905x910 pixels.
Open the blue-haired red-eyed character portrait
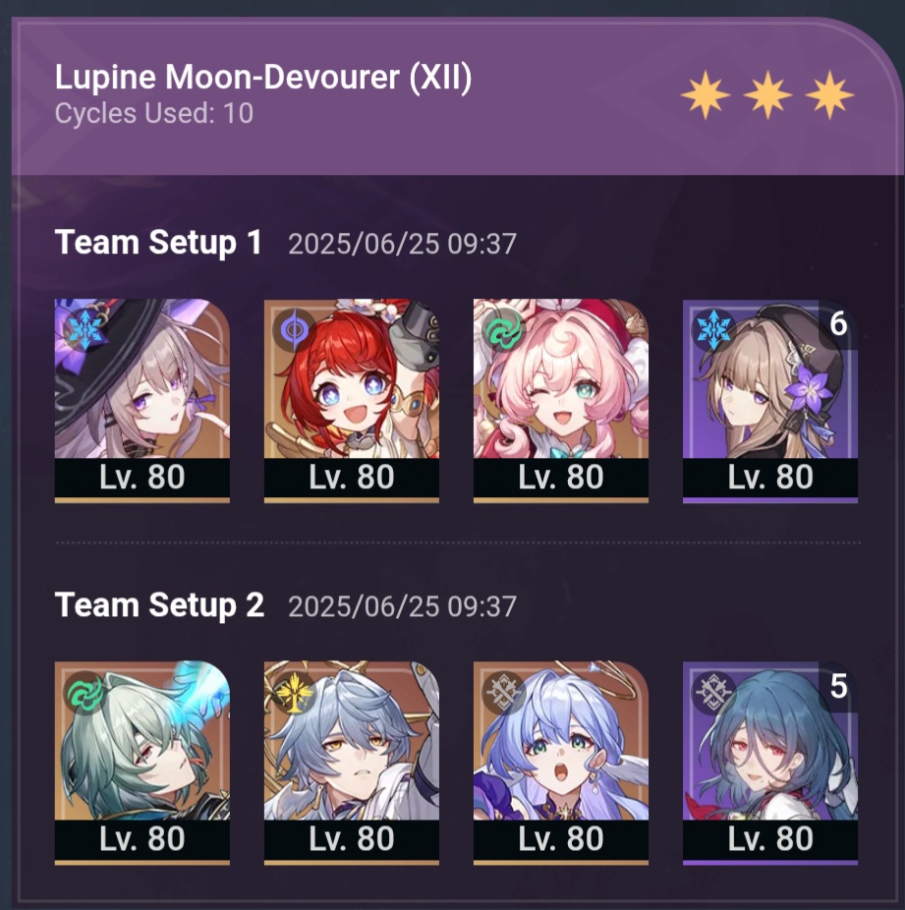tap(770, 763)
